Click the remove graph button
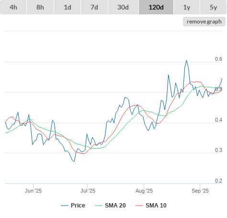227x218 pixels. tap(204, 22)
